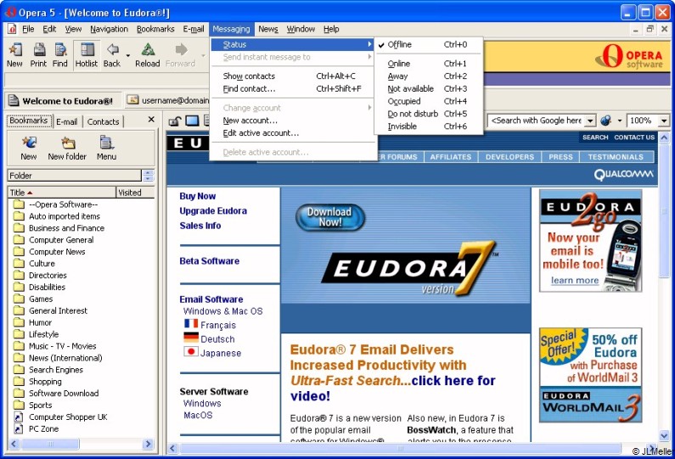
Task: Set status to Offline
Action: 428,44
